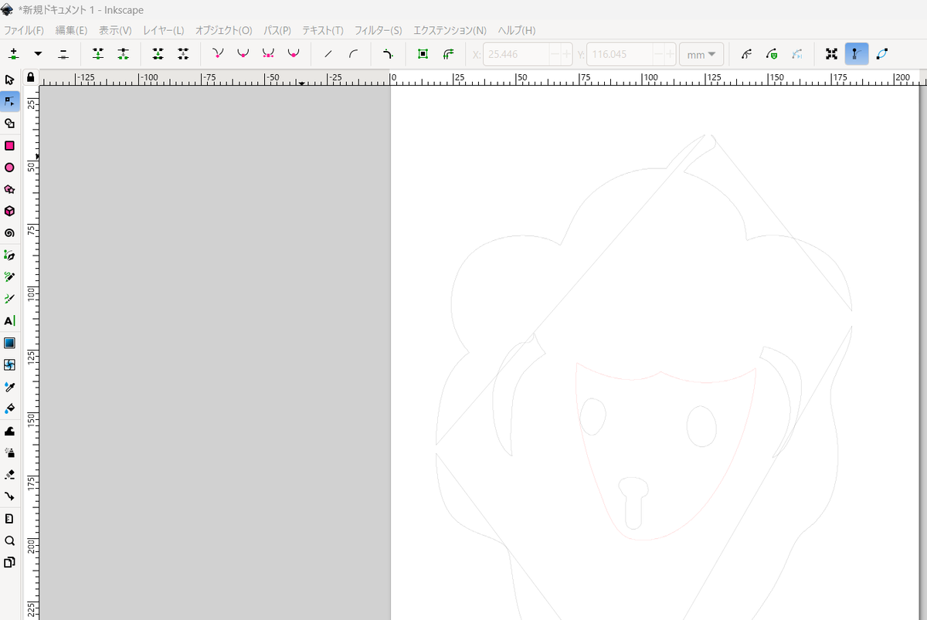
Task: Select the Calligraphy tool
Action: click(x=9, y=298)
